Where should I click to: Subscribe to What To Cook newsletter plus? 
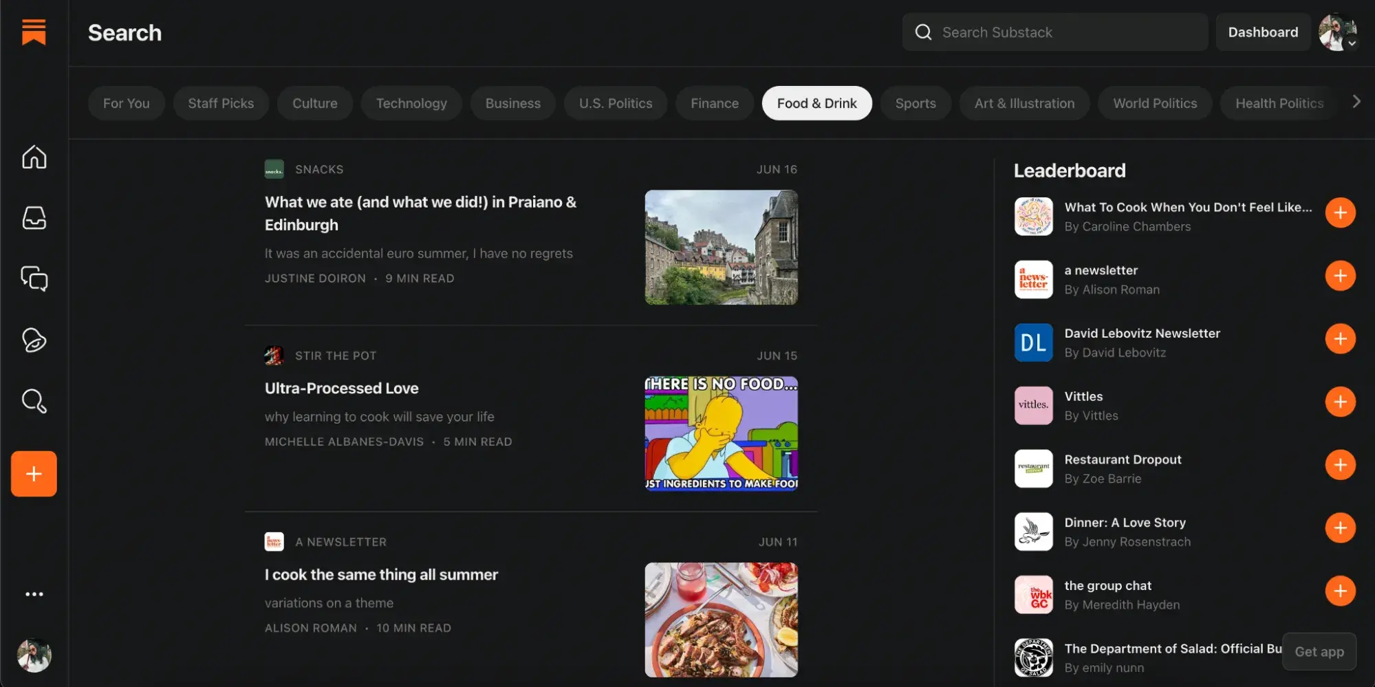[1340, 213]
